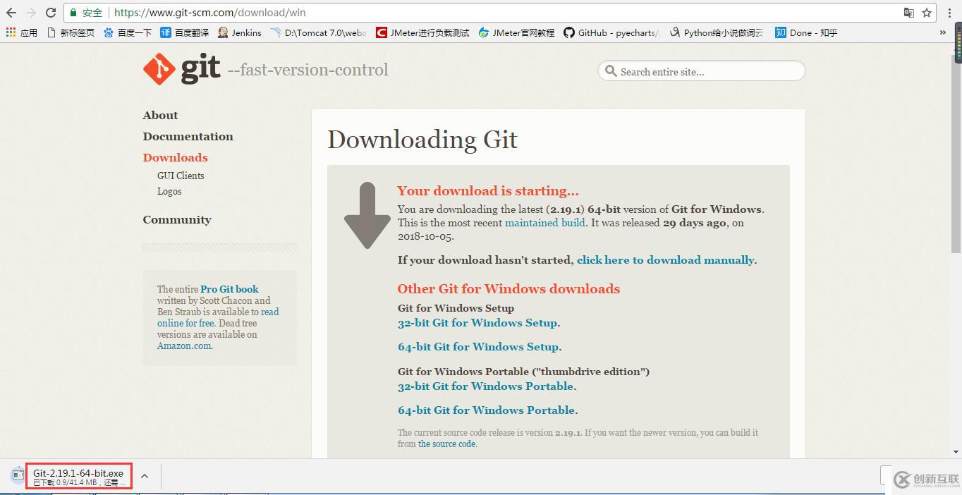This screenshot has width=962, height=495.
Task: Download 64-bit Git for Windows Portable
Action: (x=487, y=410)
